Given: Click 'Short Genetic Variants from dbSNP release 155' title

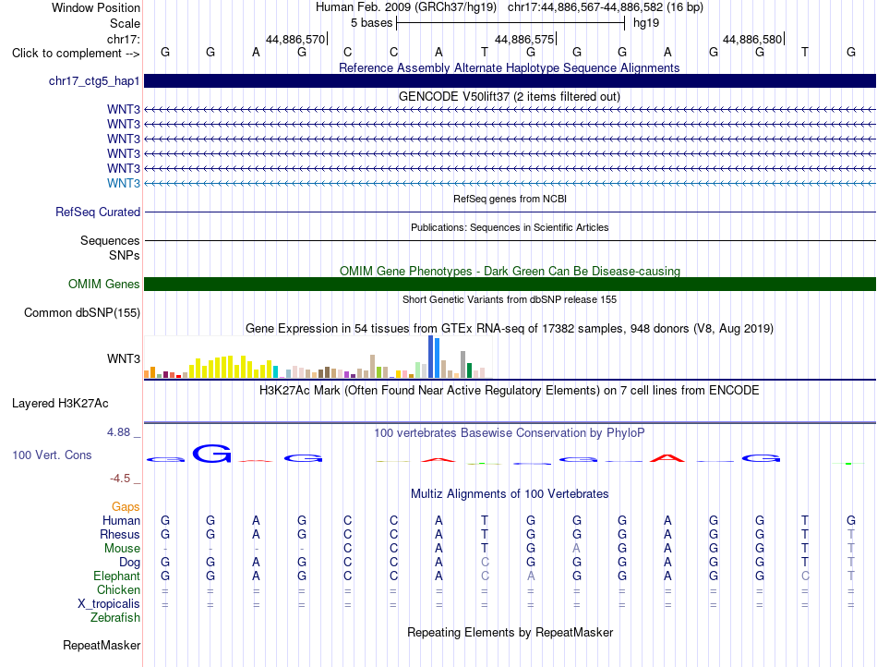Looking at the screenshot, I should [x=510, y=299].
